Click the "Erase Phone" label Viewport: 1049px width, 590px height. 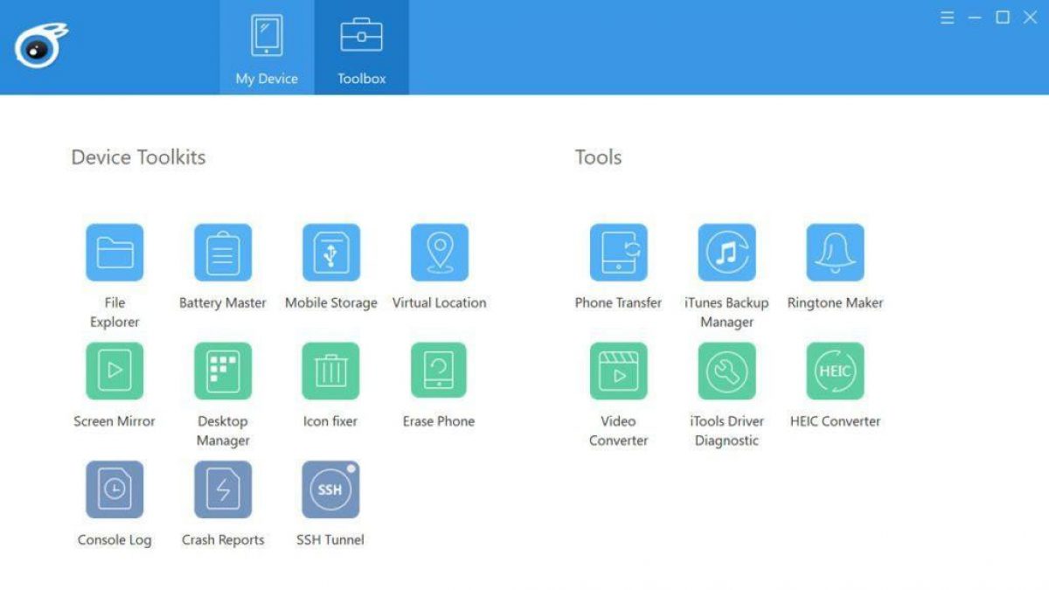(x=439, y=421)
